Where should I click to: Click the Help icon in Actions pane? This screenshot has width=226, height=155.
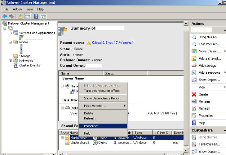tap(194, 123)
